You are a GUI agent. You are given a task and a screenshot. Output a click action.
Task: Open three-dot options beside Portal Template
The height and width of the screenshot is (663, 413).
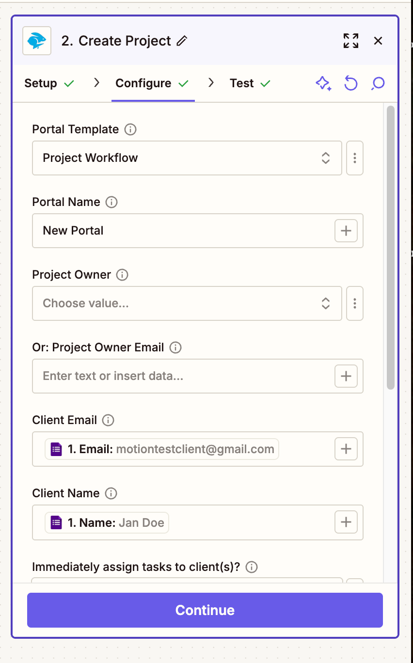[x=355, y=158]
